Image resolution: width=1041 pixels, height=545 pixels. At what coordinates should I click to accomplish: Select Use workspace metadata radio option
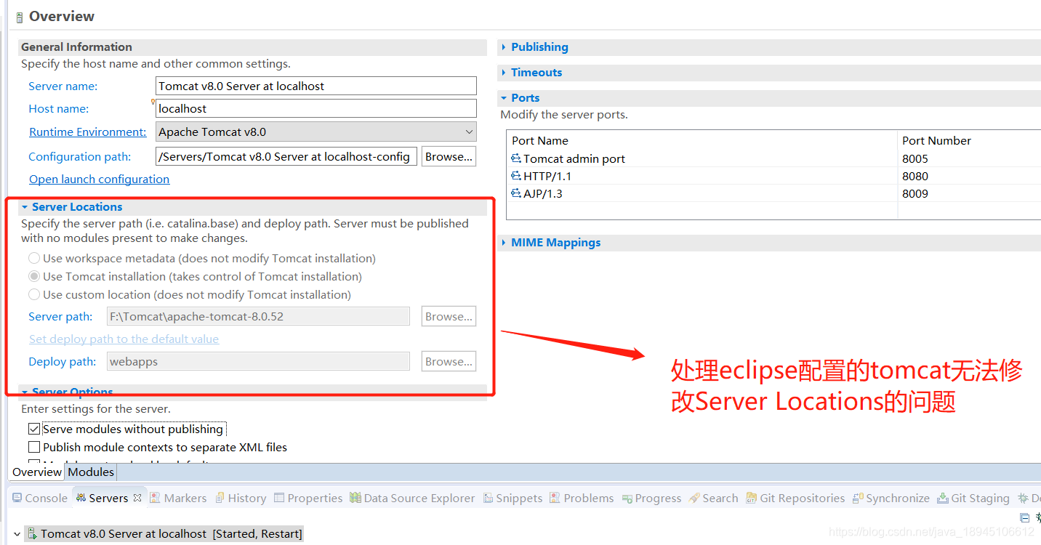[x=34, y=258]
